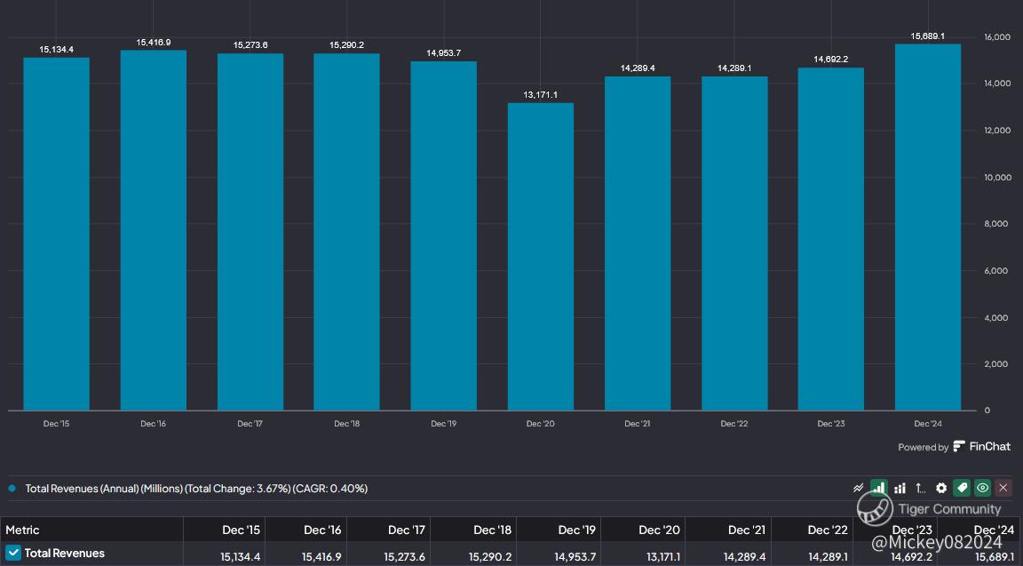Click the 14,953.7 label above Dec '19 bar
This screenshot has width=1023, height=566.
(x=444, y=53)
